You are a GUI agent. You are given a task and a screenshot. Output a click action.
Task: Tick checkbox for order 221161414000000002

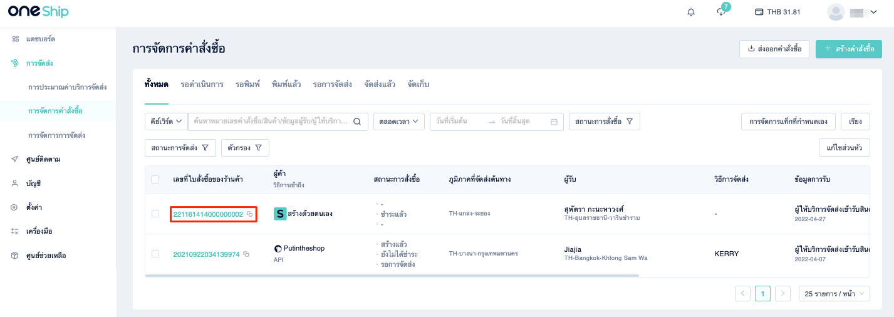[x=155, y=214]
